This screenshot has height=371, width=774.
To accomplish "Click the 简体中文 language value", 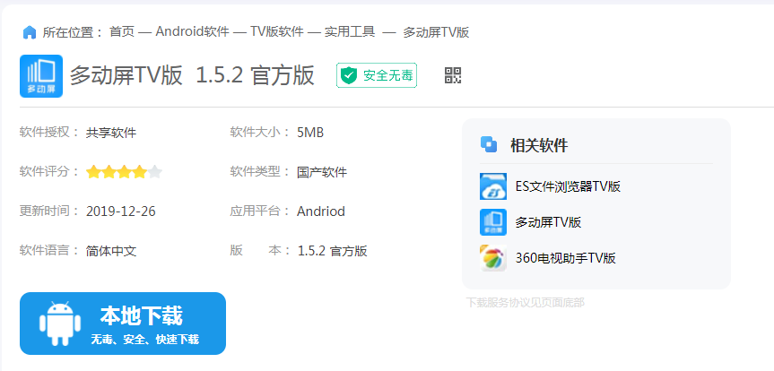I will pos(111,251).
